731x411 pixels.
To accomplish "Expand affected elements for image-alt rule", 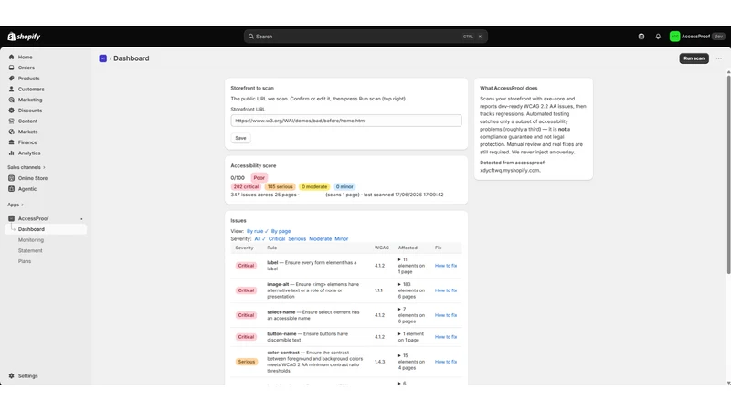I will (x=399, y=284).
